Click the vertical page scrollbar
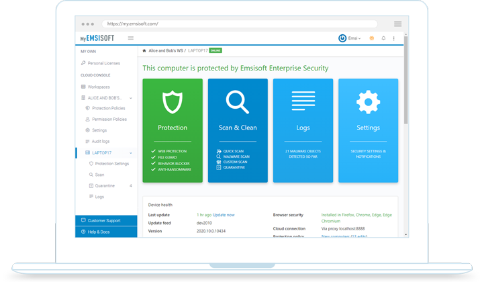This screenshot has height=282, width=482. pos(405,80)
